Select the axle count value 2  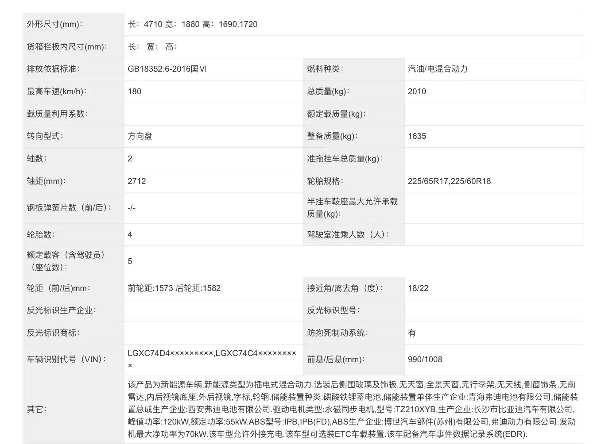coord(130,159)
